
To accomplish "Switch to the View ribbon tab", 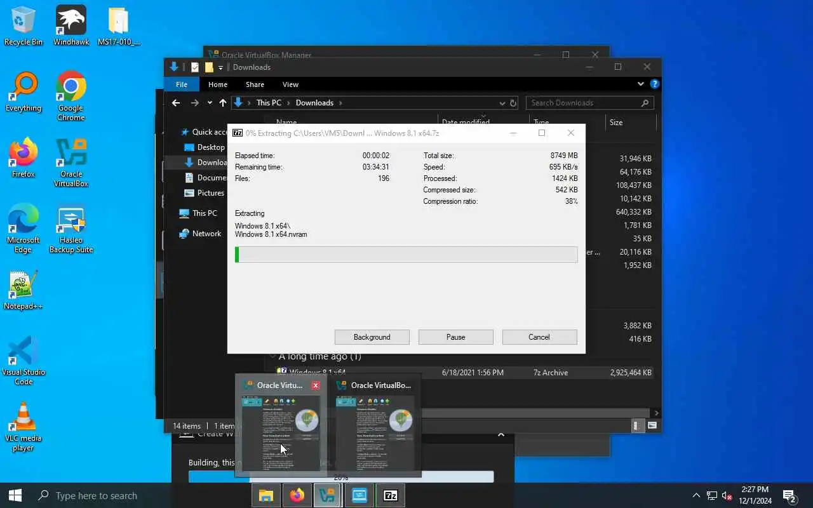I will [x=290, y=84].
